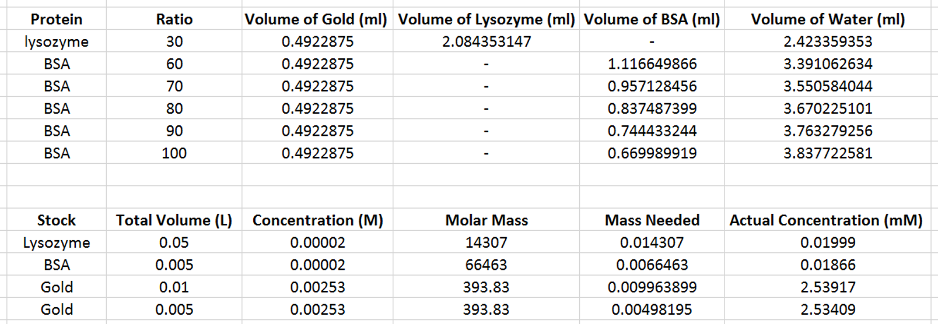
Task: Click the Mass Needed header cell
Action: pos(652,220)
